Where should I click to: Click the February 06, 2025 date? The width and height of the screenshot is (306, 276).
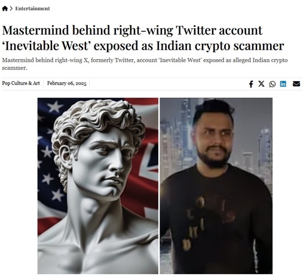67,83
